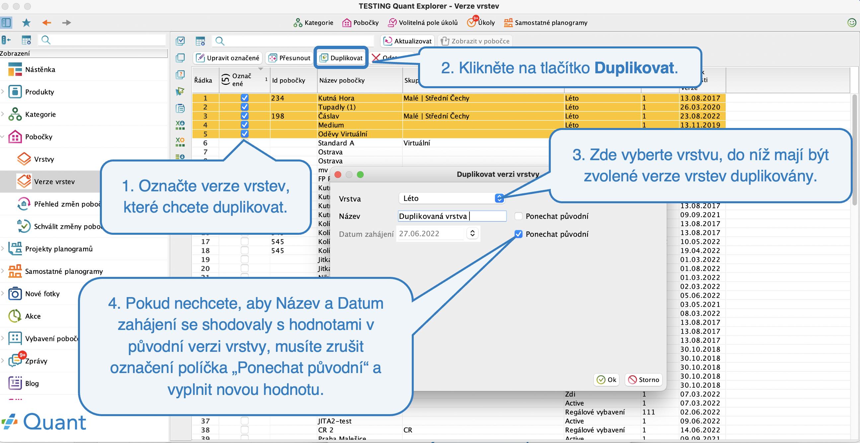This screenshot has width=860, height=443.
Task: Confirm dialog with Ok button
Action: (x=607, y=380)
